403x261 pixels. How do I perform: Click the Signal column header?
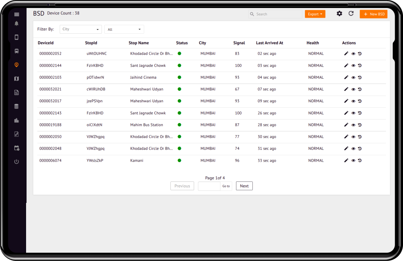(x=239, y=43)
